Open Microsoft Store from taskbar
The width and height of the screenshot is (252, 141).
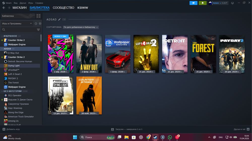134,137
